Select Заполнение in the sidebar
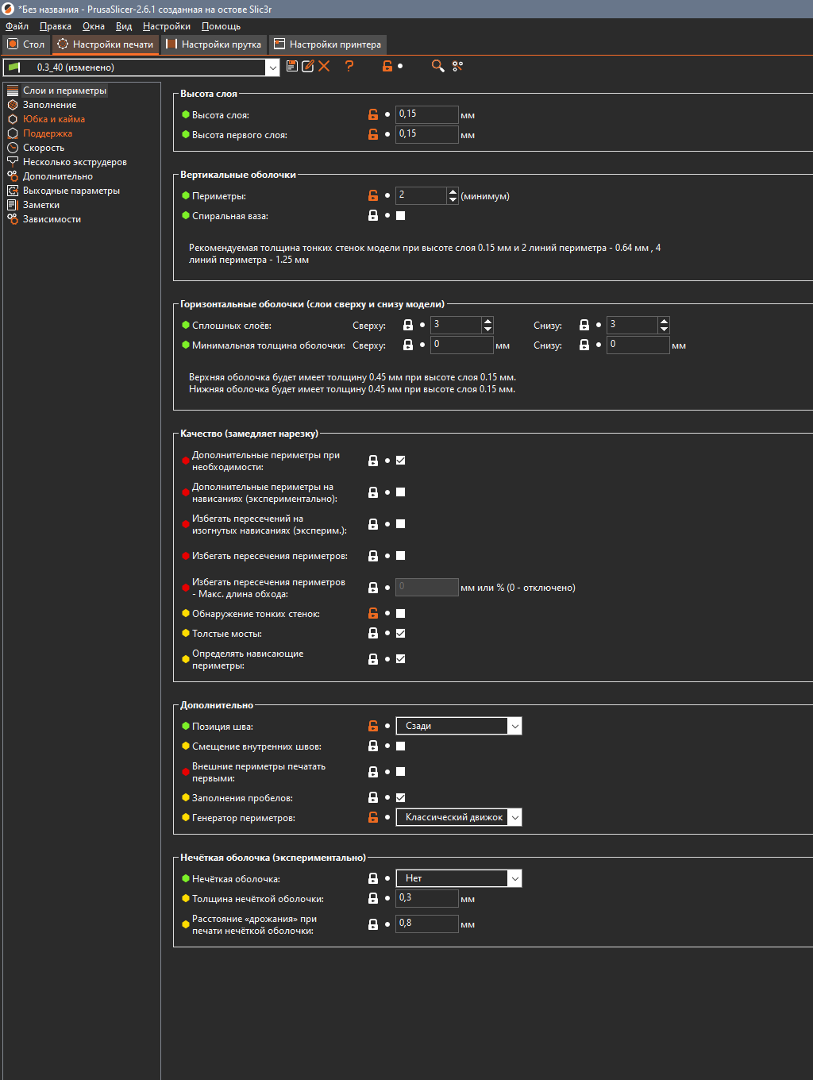This screenshot has height=1080, width=813. coord(49,105)
